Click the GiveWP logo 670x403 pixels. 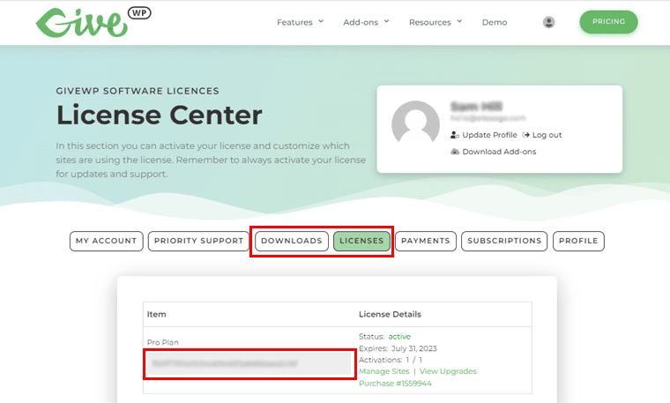tap(93, 22)
